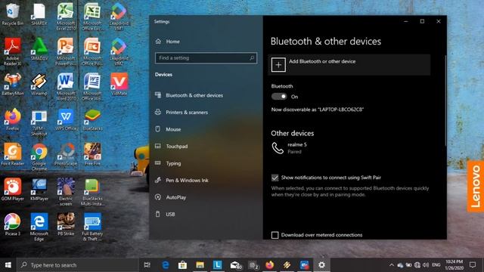Open the SHAREit desktop icon
The width and height of the screenshot is (484, 272).
(x=39, y=14)
